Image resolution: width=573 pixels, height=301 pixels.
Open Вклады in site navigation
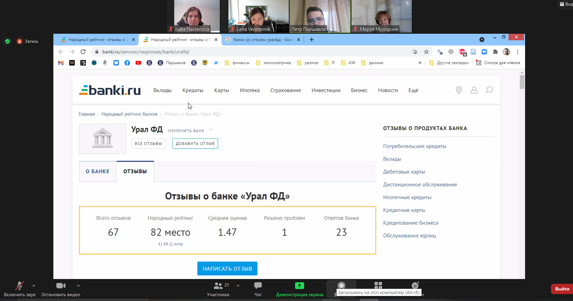pyautogui.click(x=162, y=90)
